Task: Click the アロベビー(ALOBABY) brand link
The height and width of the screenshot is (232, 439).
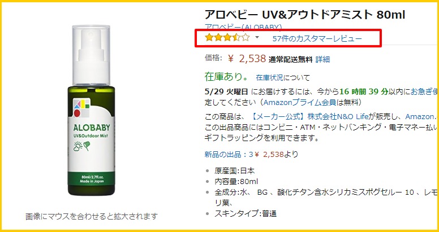Action: (x=243, y=27)
